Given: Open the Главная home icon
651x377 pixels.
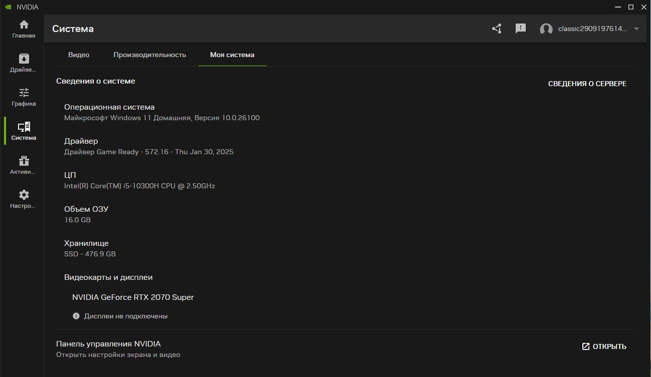Looking at the screenshot, I should tap(24, 25).
